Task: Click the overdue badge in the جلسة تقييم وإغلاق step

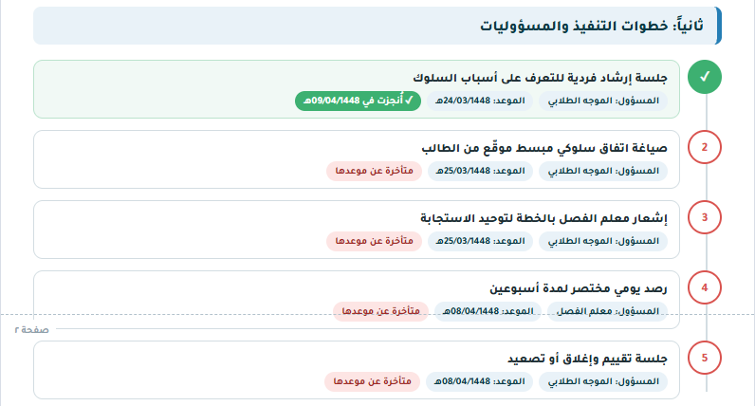Action: click(x=372, y=382)
